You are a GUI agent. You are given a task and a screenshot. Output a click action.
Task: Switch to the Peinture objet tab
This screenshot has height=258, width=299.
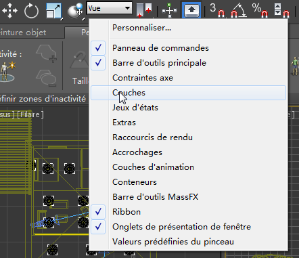coord(23,33)
